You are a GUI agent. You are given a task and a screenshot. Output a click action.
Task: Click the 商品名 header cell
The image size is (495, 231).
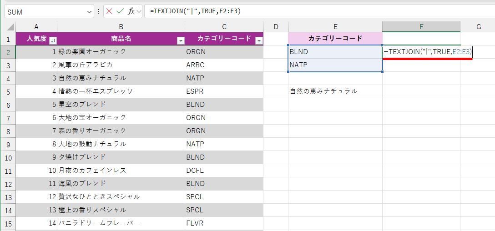coord(121,39)
